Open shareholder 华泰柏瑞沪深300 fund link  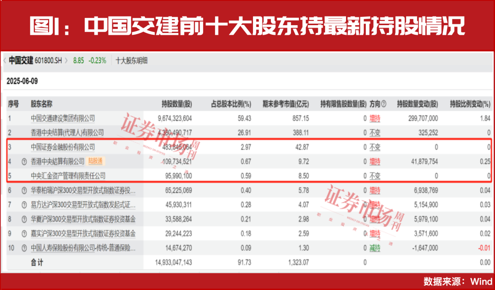83,190
